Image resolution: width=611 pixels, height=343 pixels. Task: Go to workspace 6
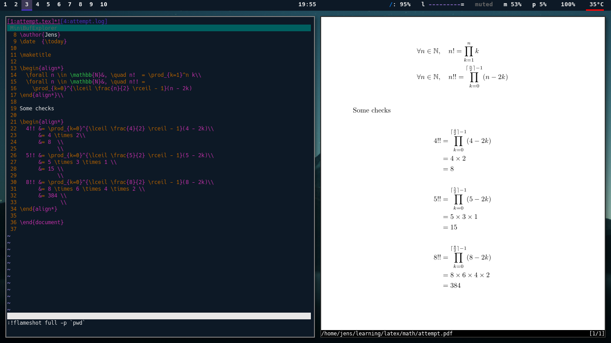tap(59, 4)
